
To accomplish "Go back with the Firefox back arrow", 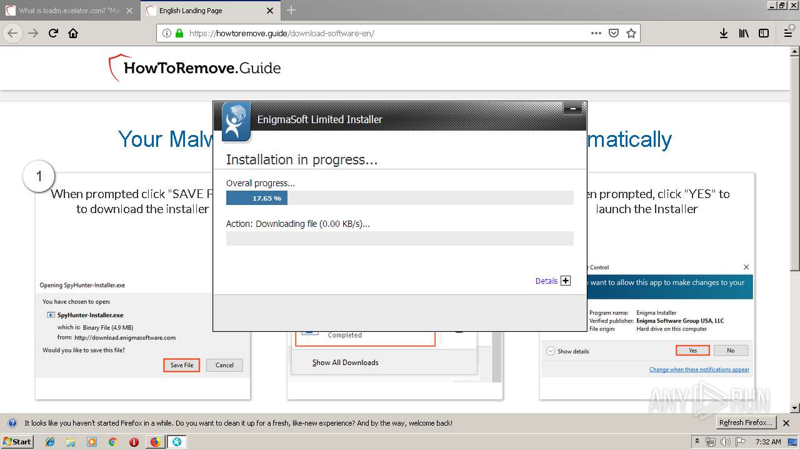I will [12, 33].
